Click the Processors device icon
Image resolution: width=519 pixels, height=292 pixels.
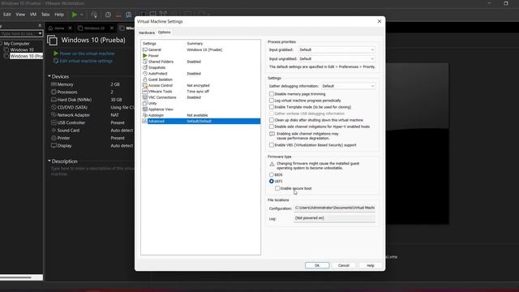[x=54, y=92]
